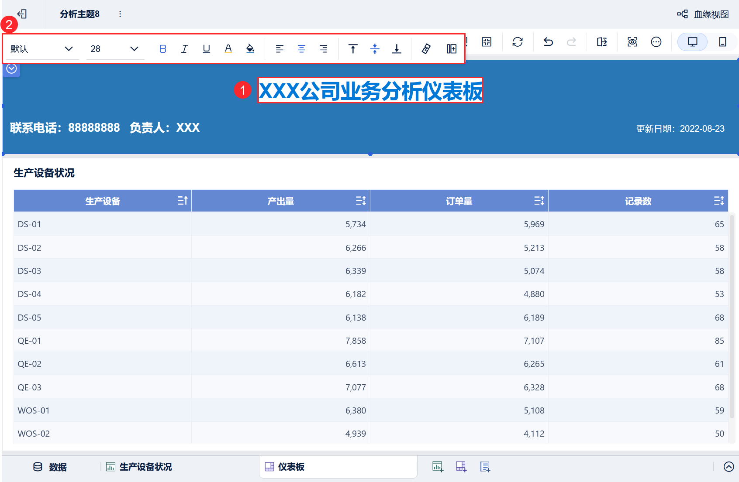Align content to the bottom vertically

coord(397,49)
